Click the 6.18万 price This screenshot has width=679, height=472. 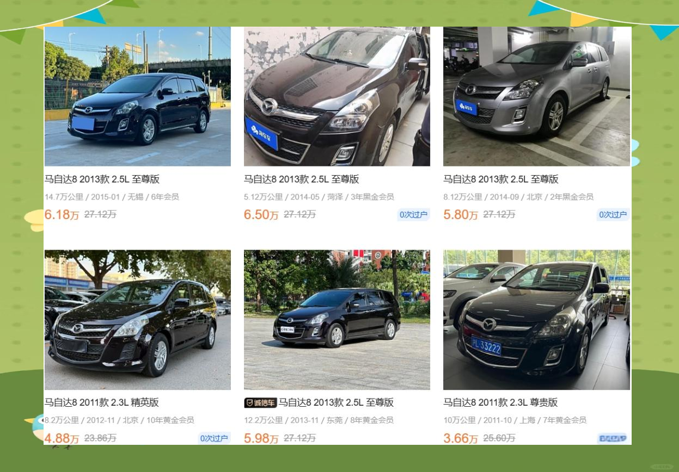point(62,215)
